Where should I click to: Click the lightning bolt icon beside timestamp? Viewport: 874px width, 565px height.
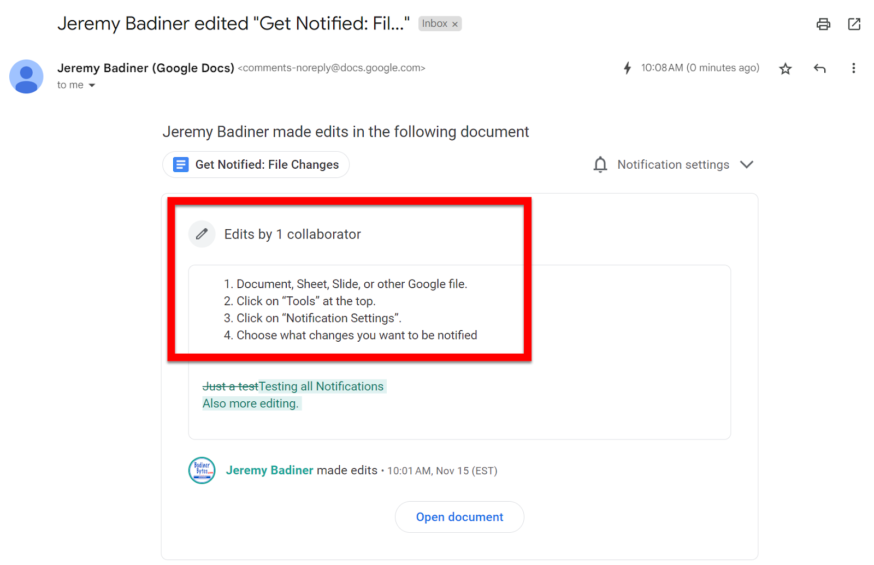627,68
